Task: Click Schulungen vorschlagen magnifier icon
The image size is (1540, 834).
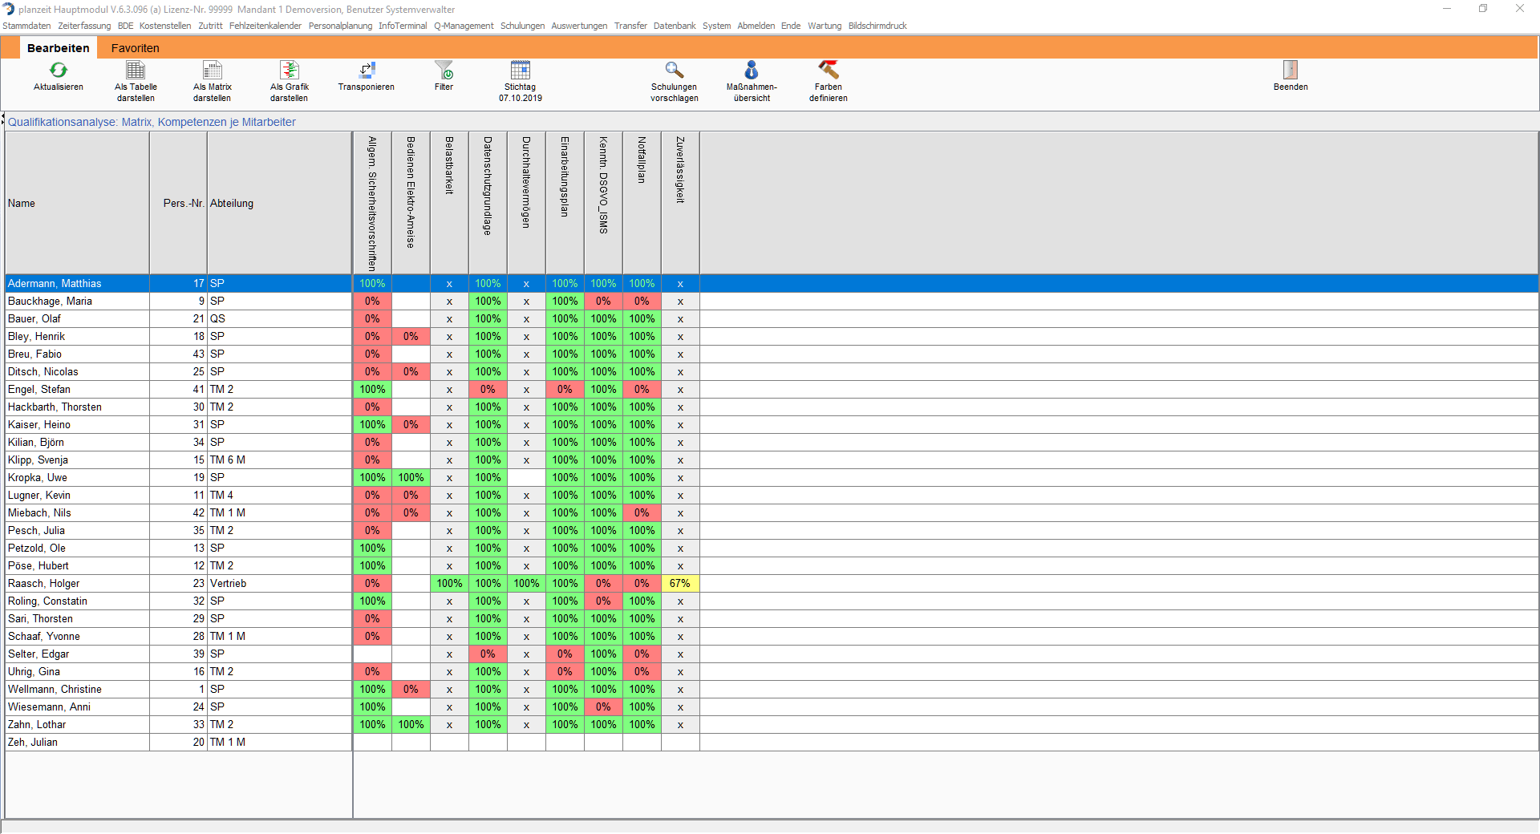Action: tap(675, 71)
